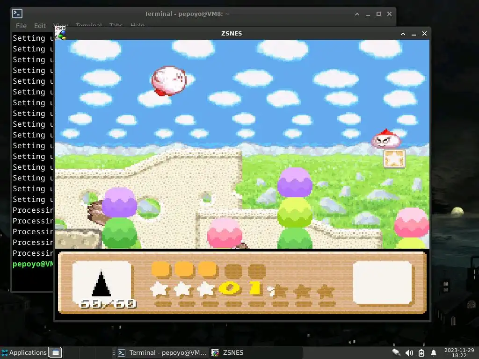Screen dimensions: 479x359
Task: Click the first orange health pip
Action: (x=161, y=269)
